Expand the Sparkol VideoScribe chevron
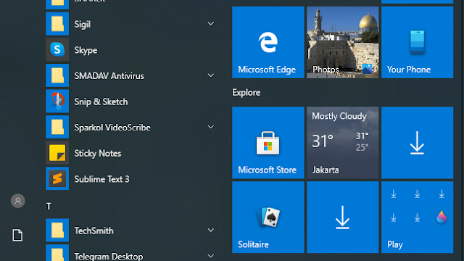464x261 pixels. (x=211, y=127)
